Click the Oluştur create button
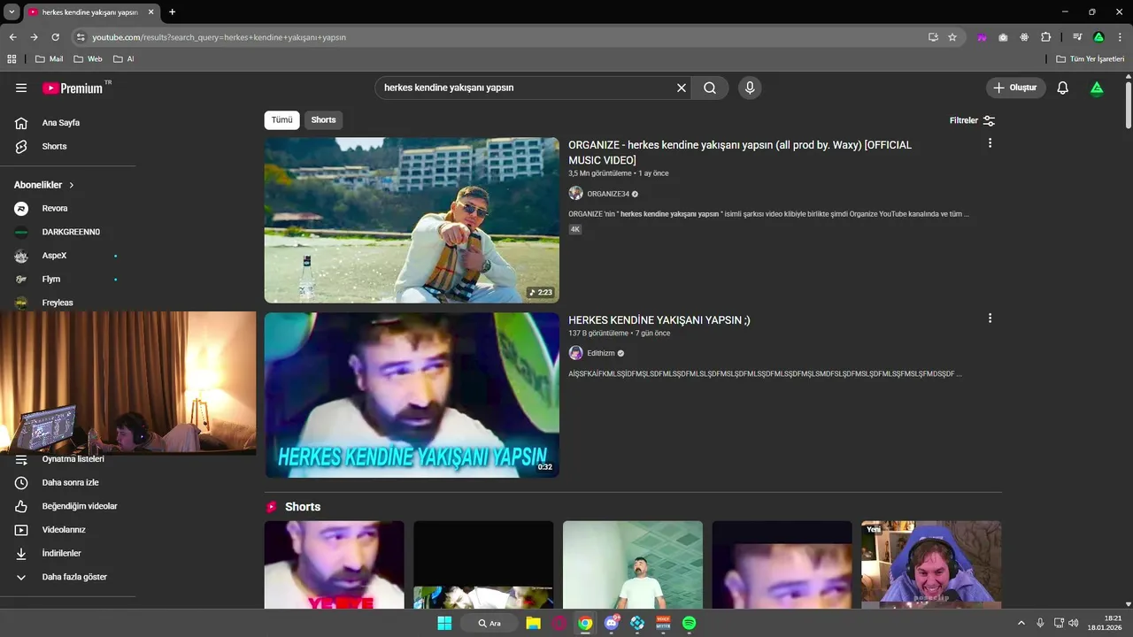The width and height of the screenshot is (1133, 637). tap(1016, 88)
